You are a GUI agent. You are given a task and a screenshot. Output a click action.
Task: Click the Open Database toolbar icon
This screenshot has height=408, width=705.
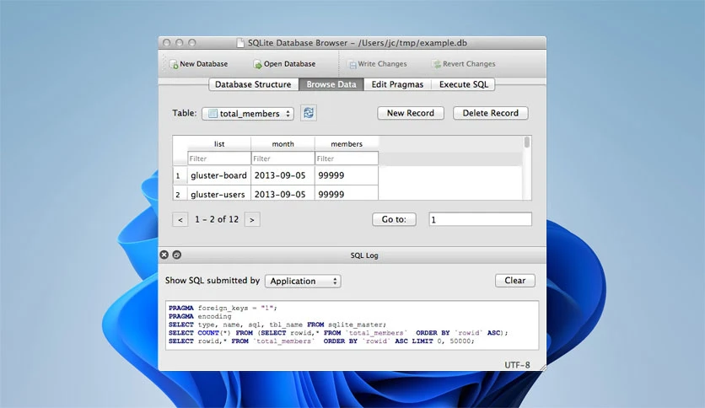(x=258, y=64)
